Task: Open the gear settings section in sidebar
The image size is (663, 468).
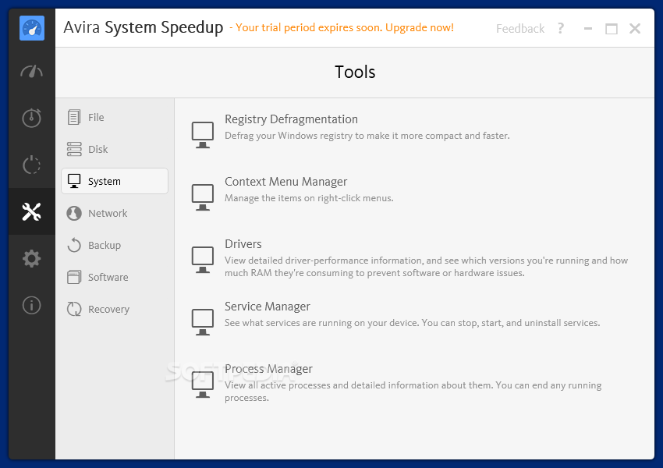Action: 32,258
